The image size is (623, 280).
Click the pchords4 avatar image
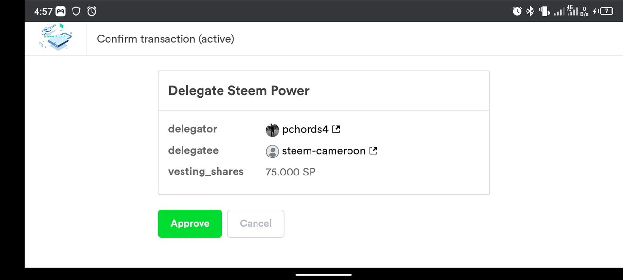coord(272,130)
